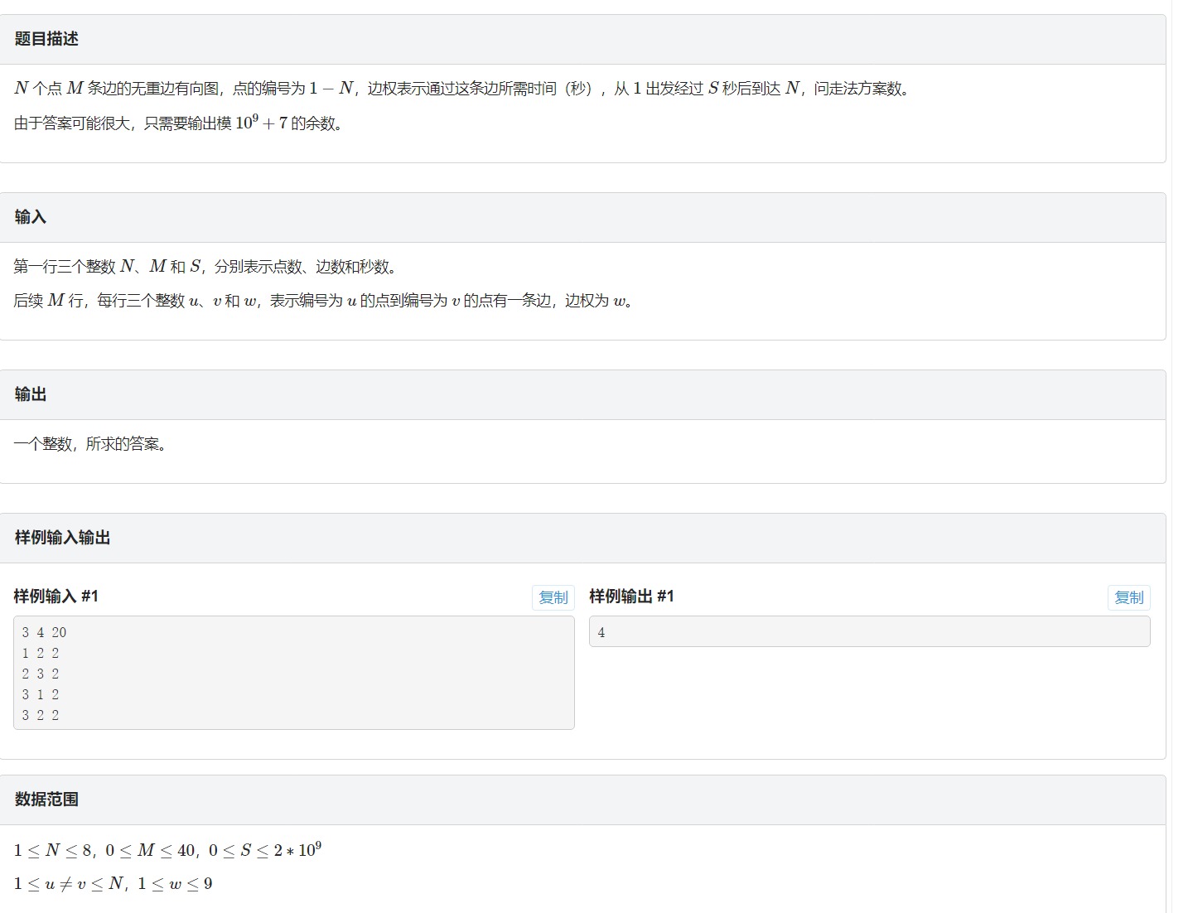Click the sentence starting 由于答案可能很大
This screenshot has height=913, width=1188.
[x=178, y=123]
